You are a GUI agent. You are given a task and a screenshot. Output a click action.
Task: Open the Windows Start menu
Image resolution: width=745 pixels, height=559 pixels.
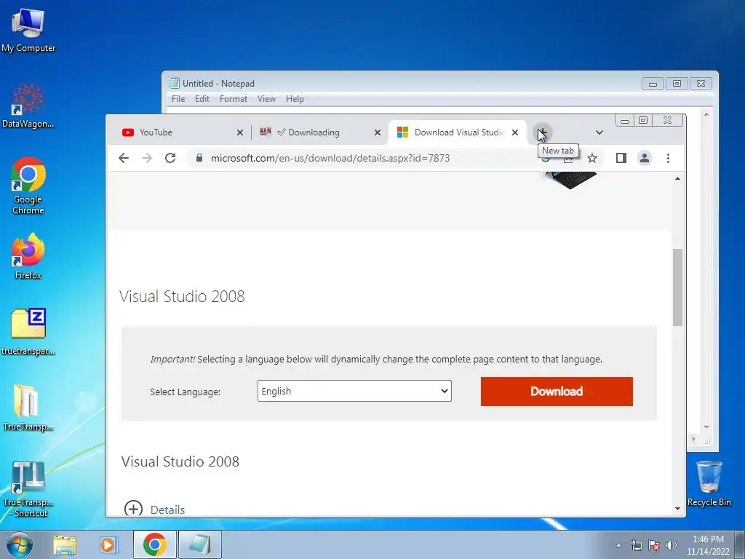pyautogui.click(x=20, y=544)
